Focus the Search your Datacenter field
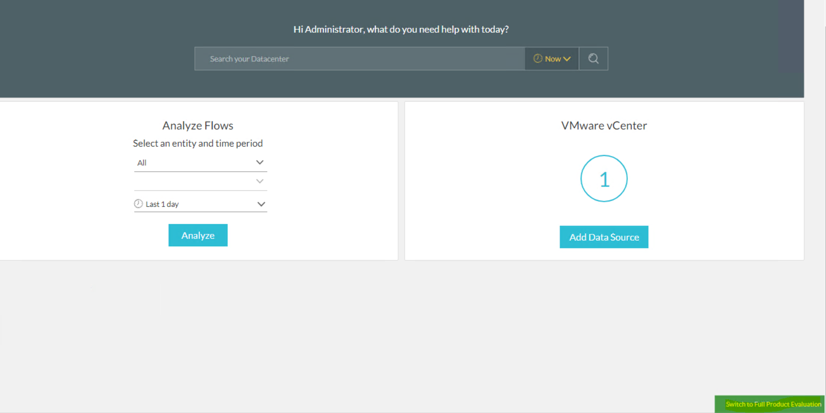The height and width of the screenshot is (413, 826). (360, 59)
